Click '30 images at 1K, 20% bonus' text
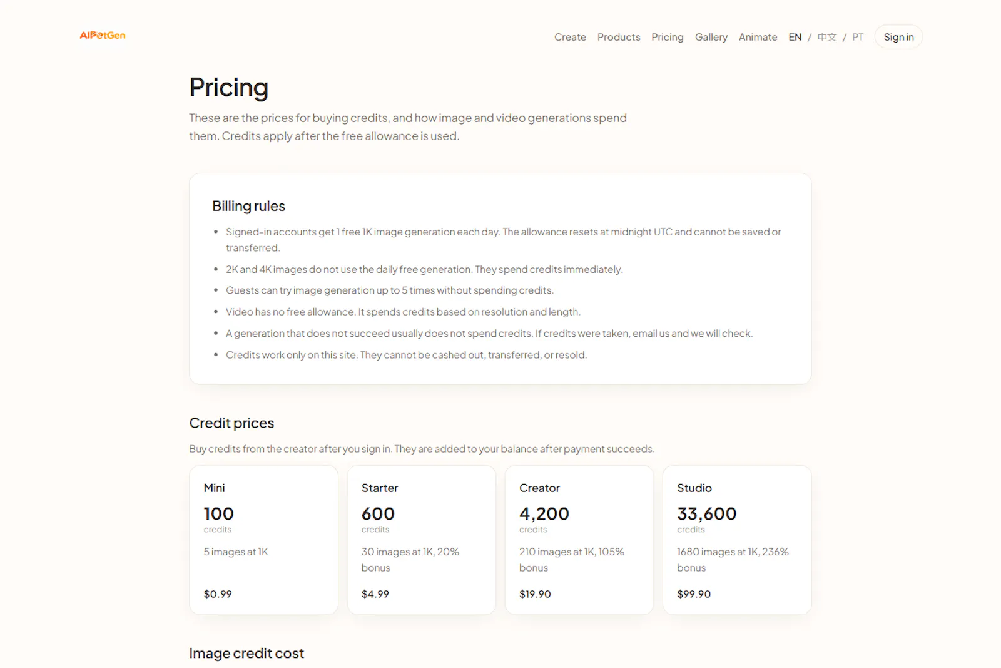This screenshot has height=668, width=1001. coord(410,560)
